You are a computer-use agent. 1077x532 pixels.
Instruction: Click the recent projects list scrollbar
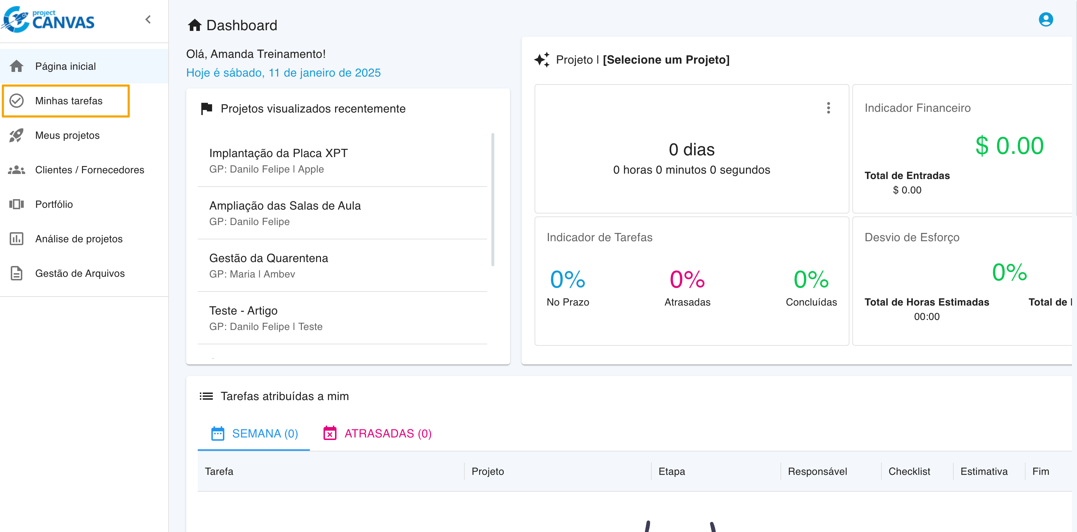click(x=493, y=199)
